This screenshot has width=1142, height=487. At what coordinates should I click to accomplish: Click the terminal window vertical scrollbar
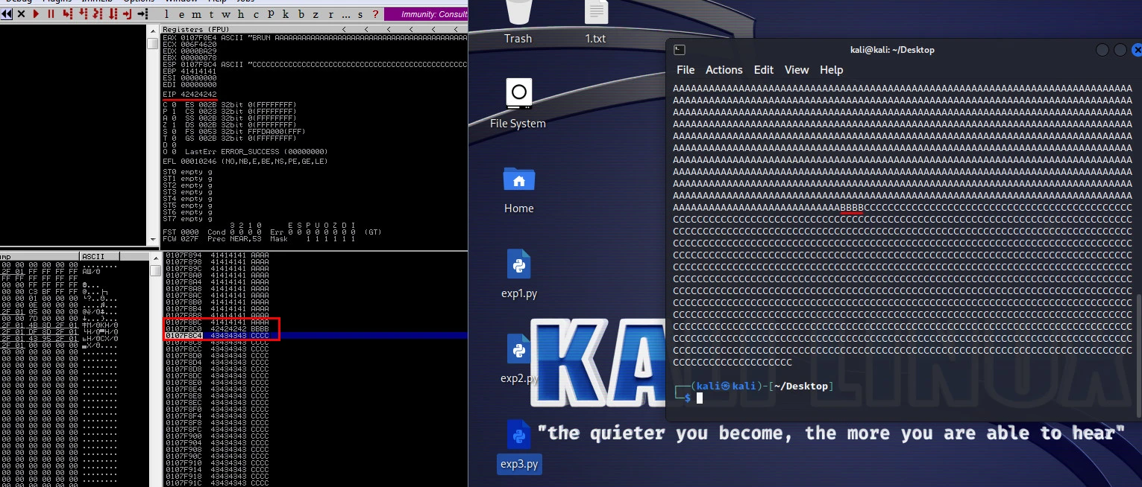point(1138,356)
